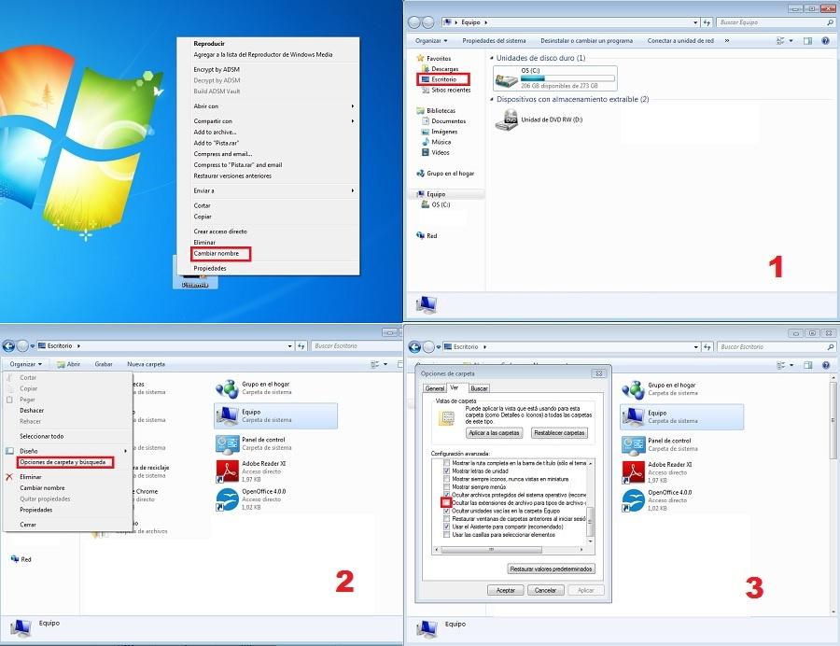Expand the 'Enviar a' submenu
Image resolution: width=840 pixels, height=646 pixels.
pos(353,190)
